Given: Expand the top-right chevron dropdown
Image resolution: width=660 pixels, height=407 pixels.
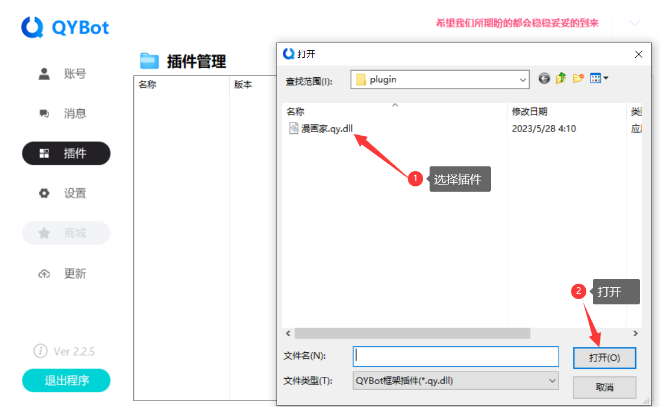Looking at the screenshot, I should tap(635, 23).
